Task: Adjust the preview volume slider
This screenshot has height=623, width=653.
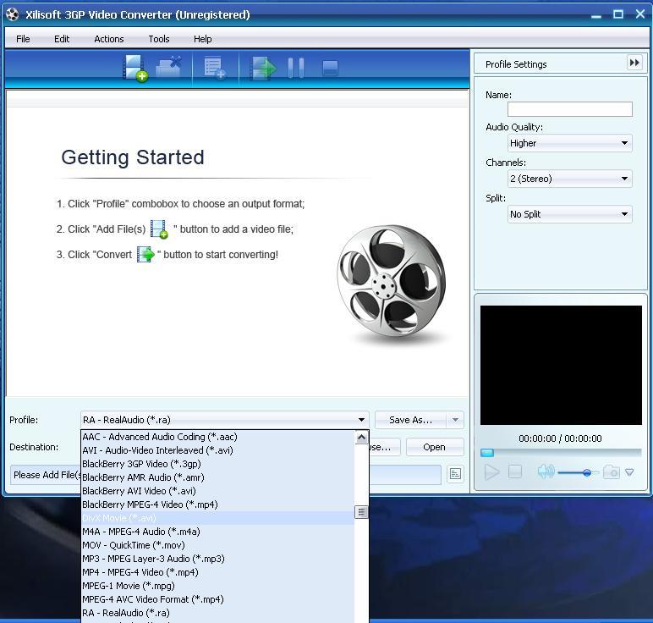Action: click(578, 472)
